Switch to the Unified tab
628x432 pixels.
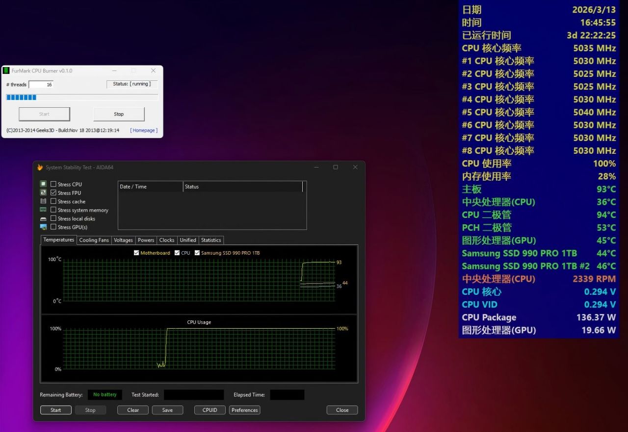[x=188, y=240]
